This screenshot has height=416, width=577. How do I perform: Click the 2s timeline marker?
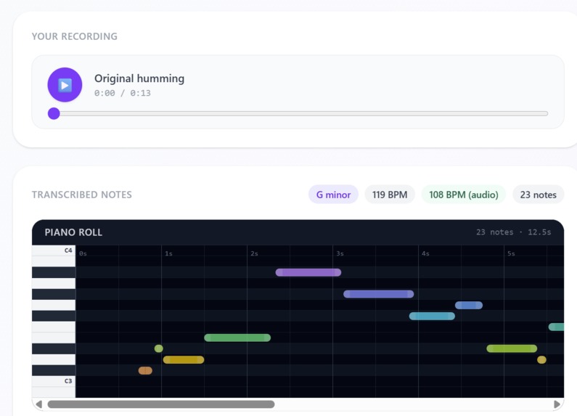coord(254,253)
